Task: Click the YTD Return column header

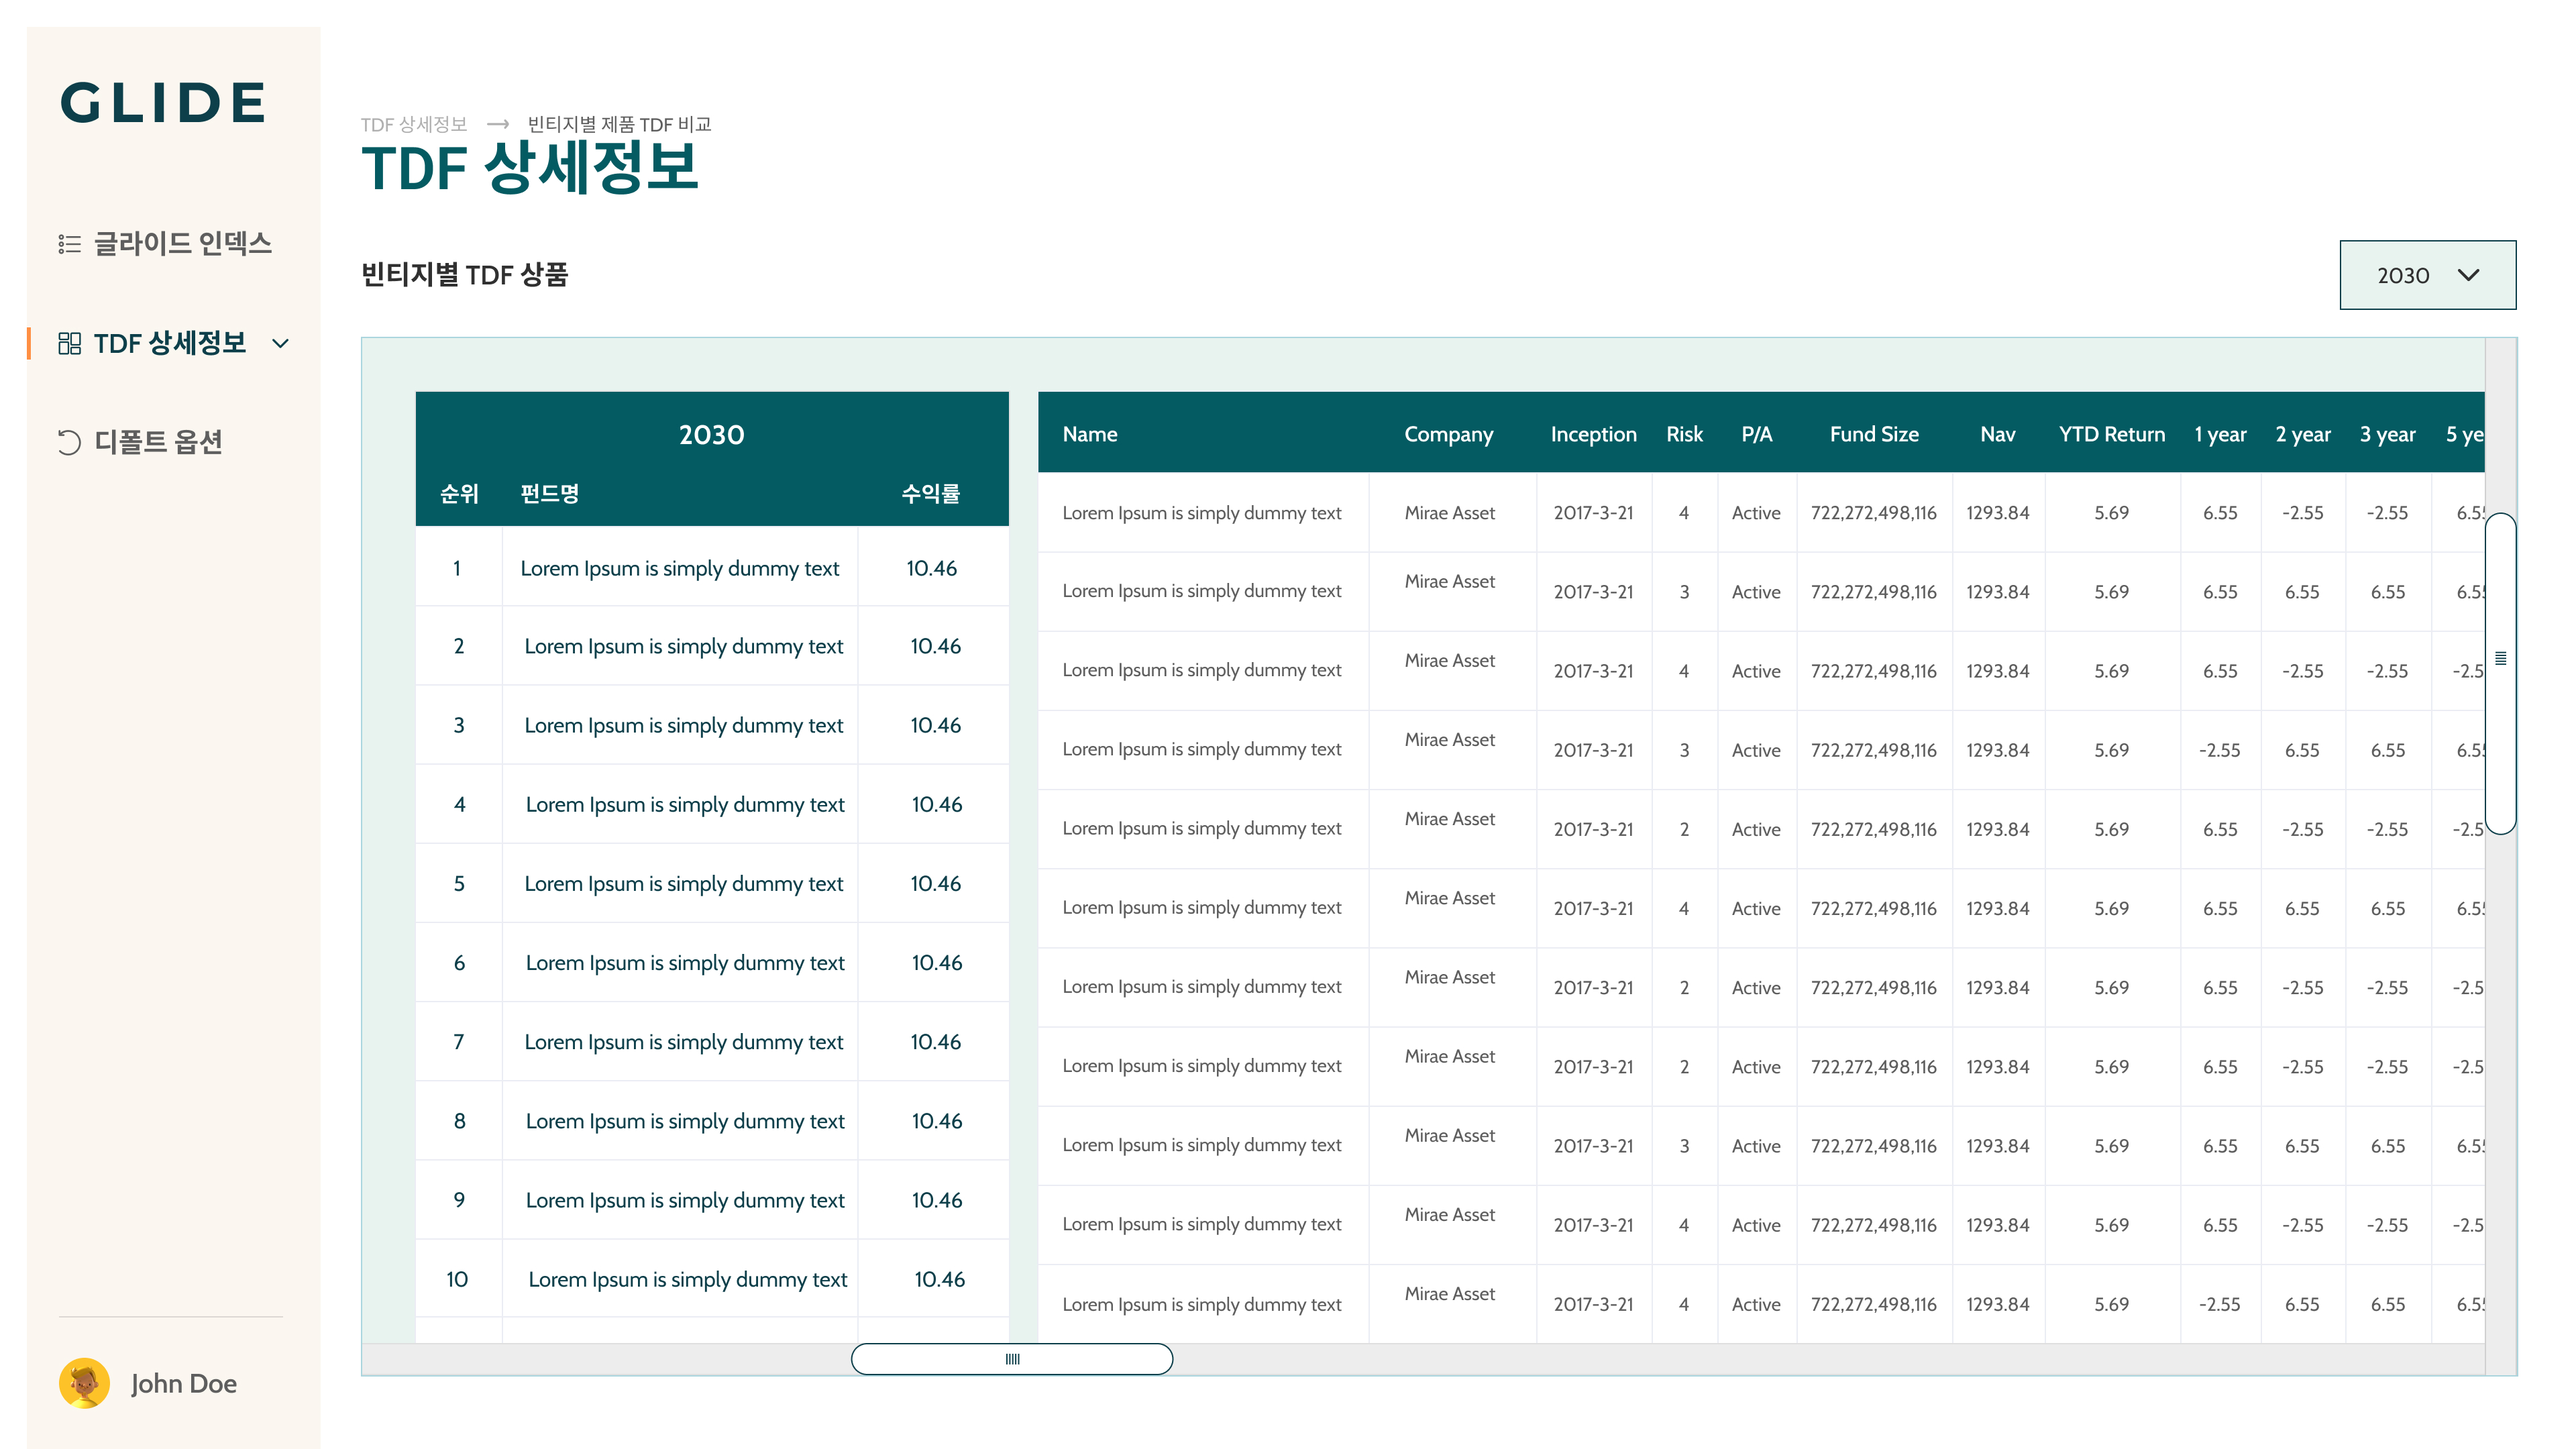Action: pyautogui.click(x=2112, y=434)
